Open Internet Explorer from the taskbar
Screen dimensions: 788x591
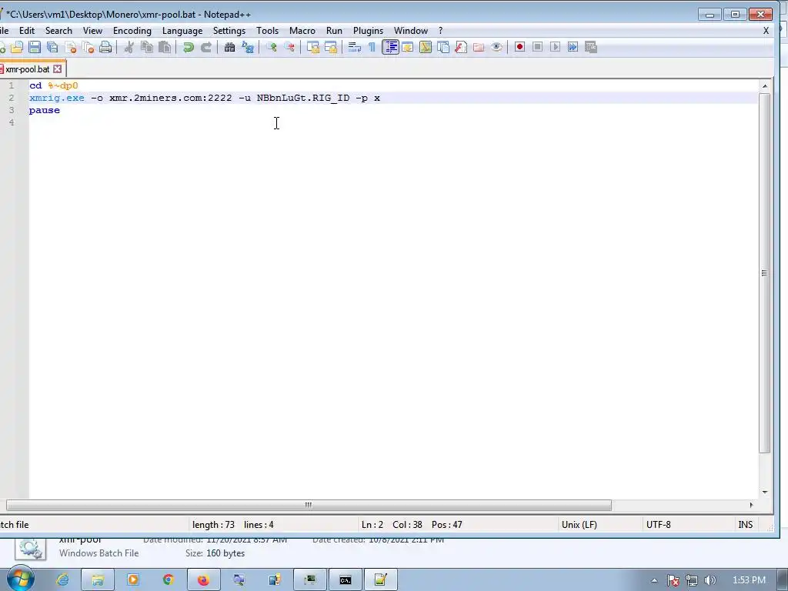[62, 580]
